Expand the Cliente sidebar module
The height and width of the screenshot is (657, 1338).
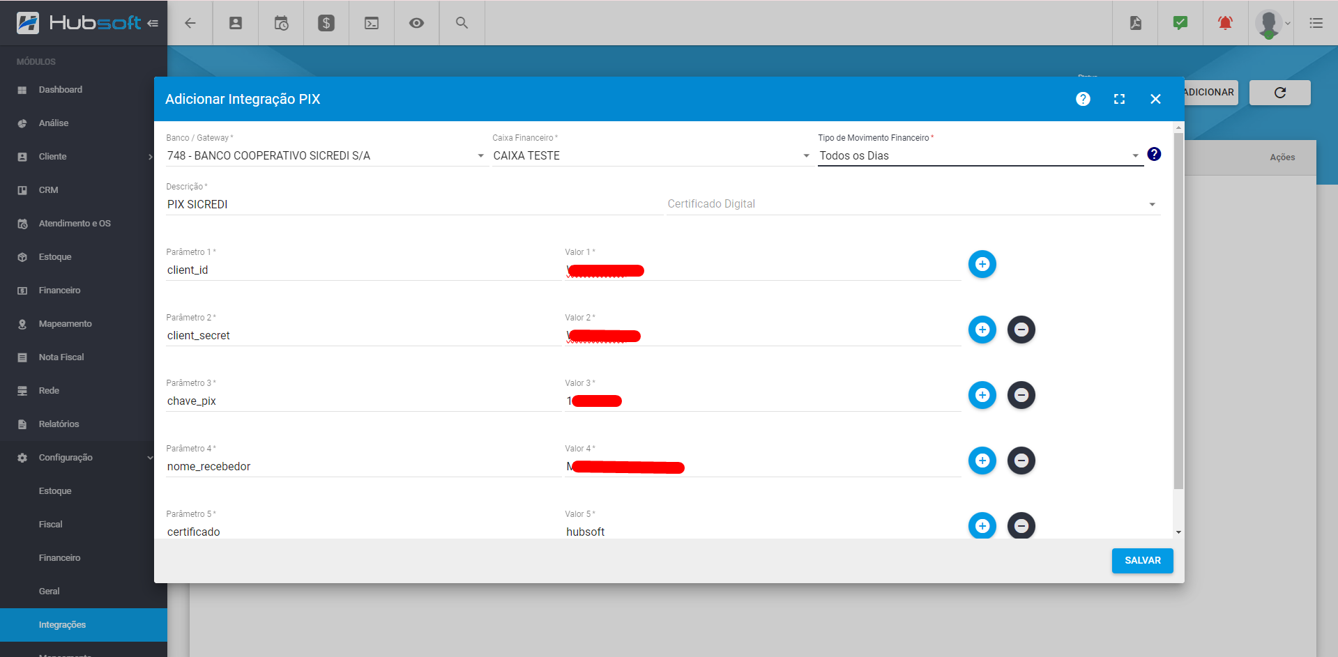coord(84,157)
